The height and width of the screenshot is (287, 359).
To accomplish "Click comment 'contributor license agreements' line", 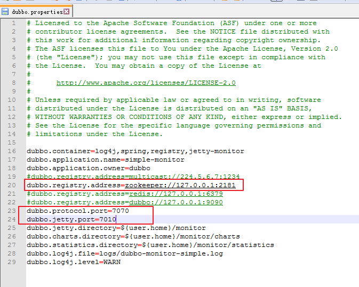I will [178, 31].
